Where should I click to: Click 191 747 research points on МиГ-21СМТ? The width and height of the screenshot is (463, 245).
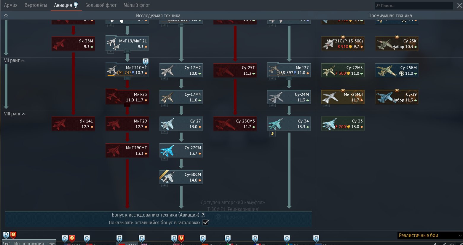pos(124,73)
